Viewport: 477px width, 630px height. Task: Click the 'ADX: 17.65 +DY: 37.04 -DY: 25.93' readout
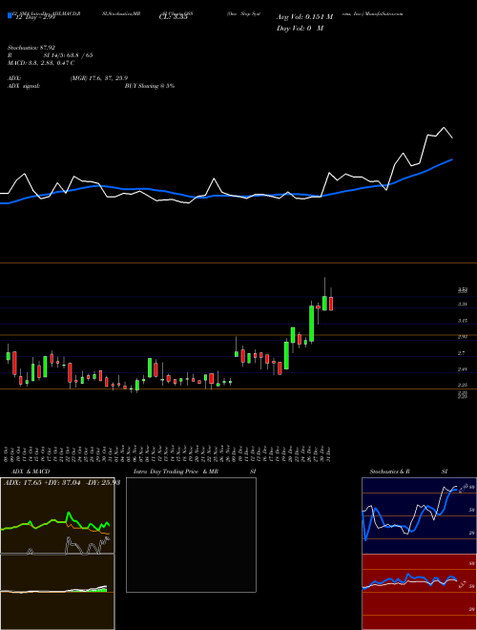(62, 483)
